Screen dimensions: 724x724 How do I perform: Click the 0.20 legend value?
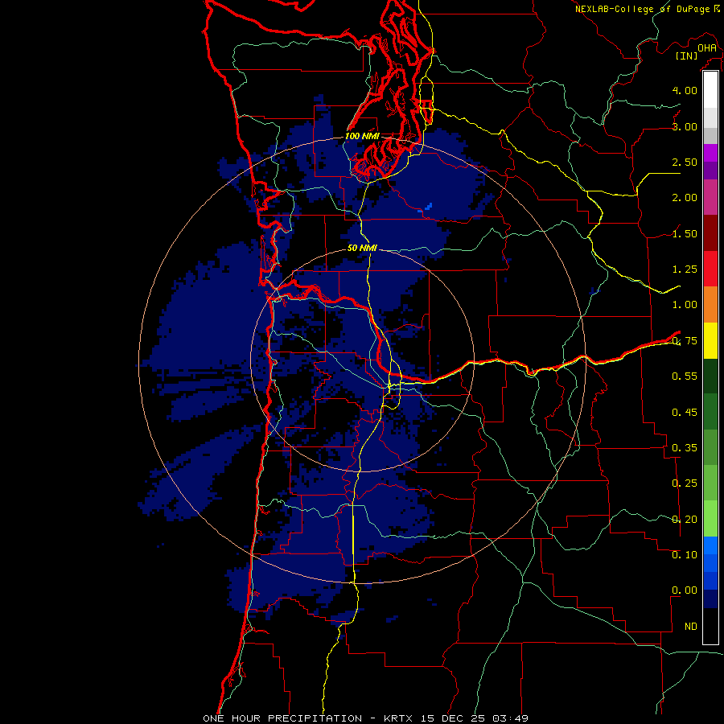click(x=685, y=520)
